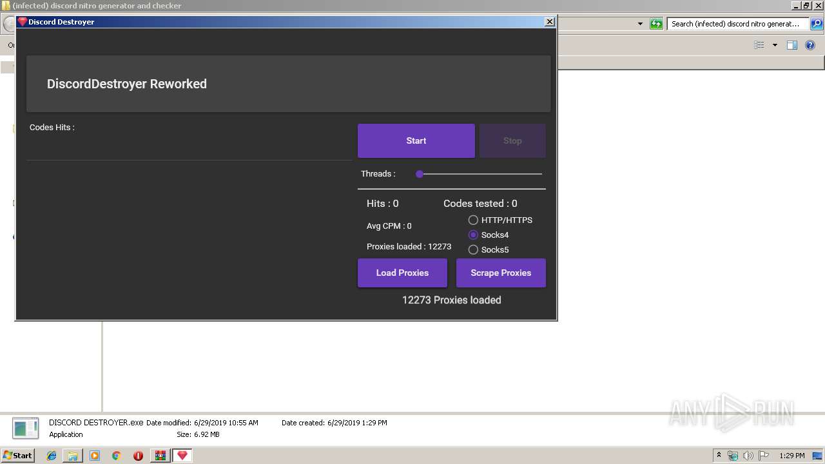Minimize the Explorer window
This screenshot has width=825, height=464.
tap(796, 5)
